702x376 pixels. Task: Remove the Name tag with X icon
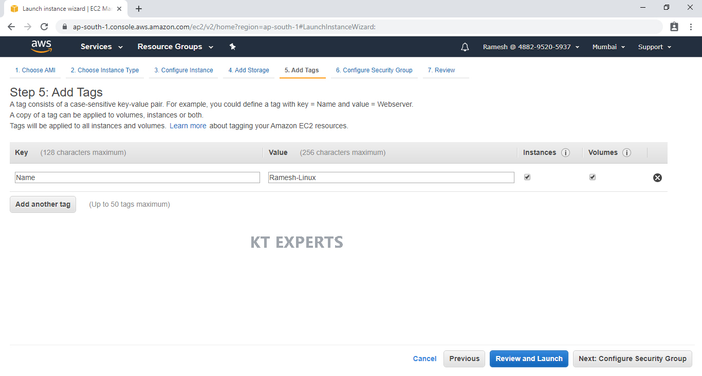(x=657, y=177)
